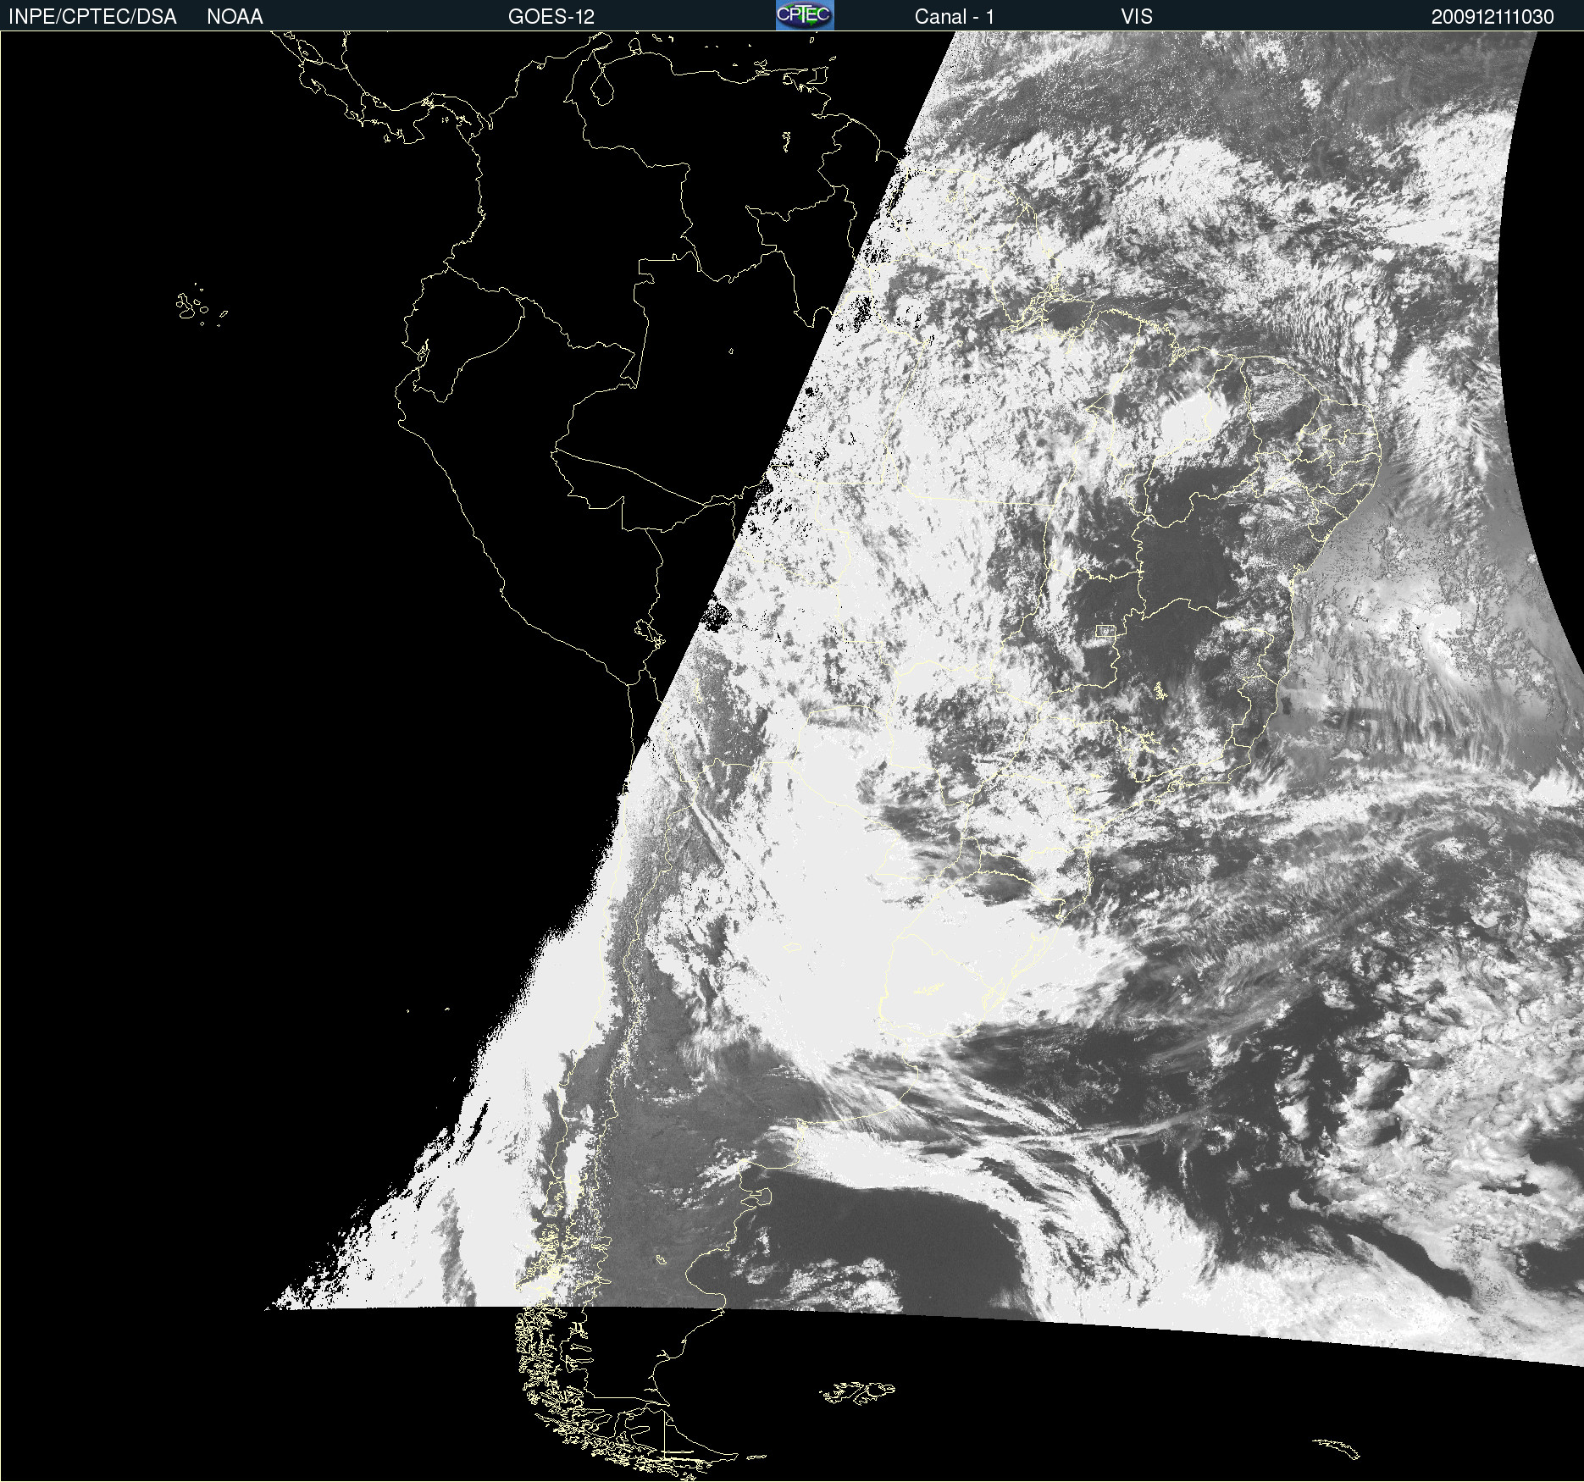Click the INPE/CPTEC/DSA header label
Image resolution: width=1584 pixels, height=1482 pixels.
[x=92, y=17]
